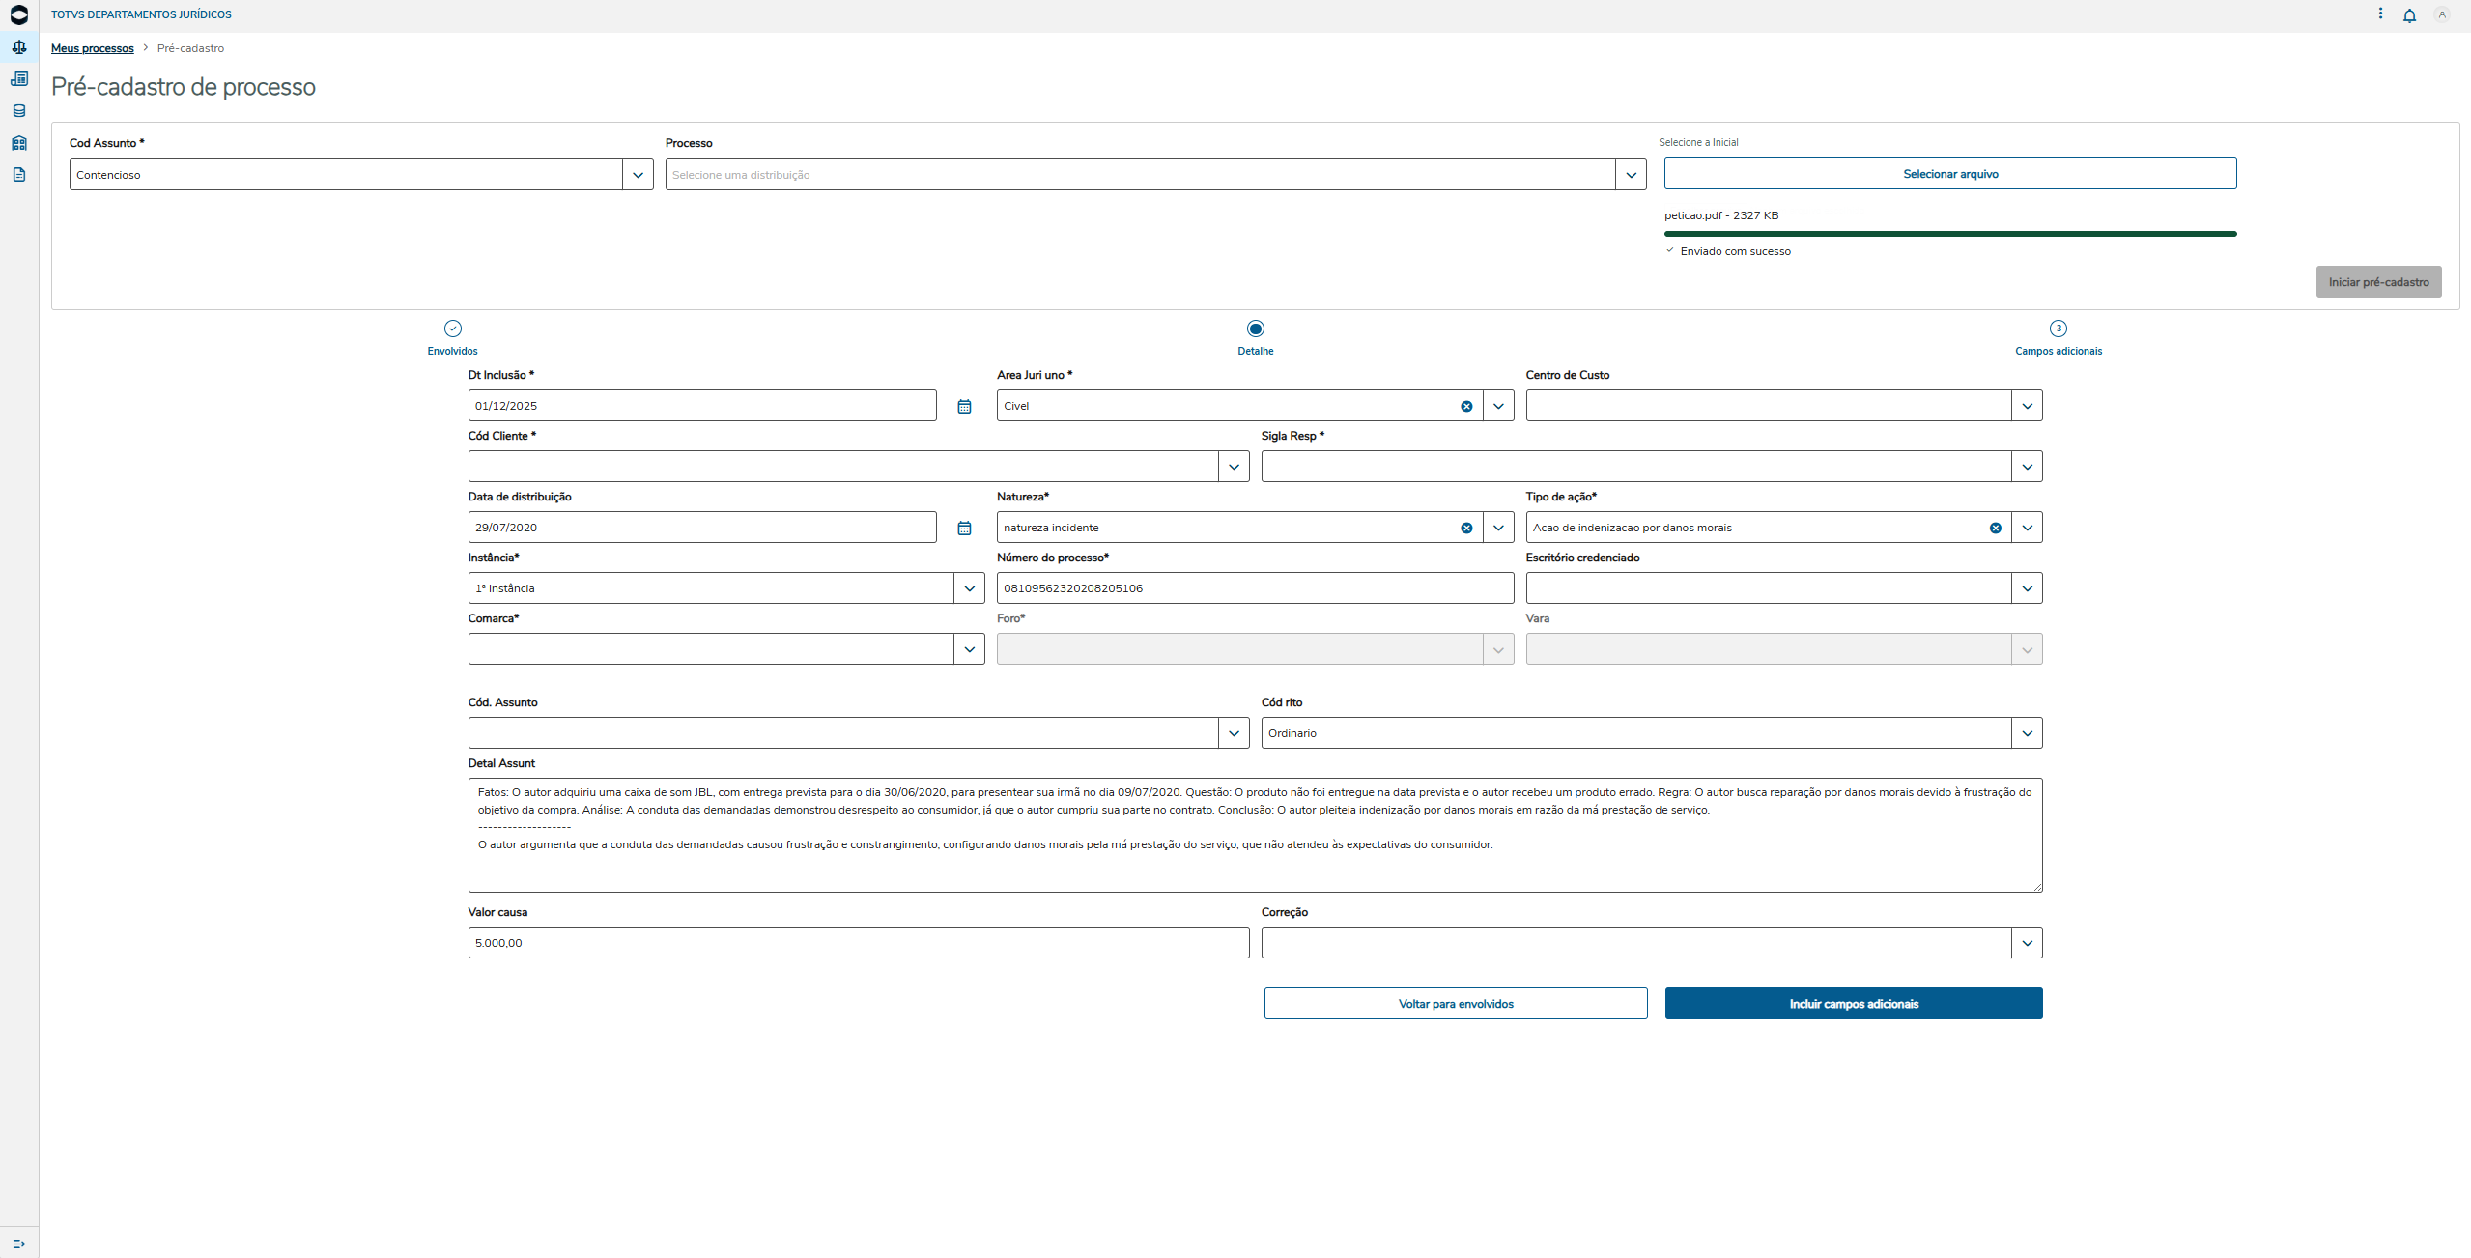Click the Número do processo field
Image resolution: width=2471 pixels, height=1258 pixels.
[1254, 588]
